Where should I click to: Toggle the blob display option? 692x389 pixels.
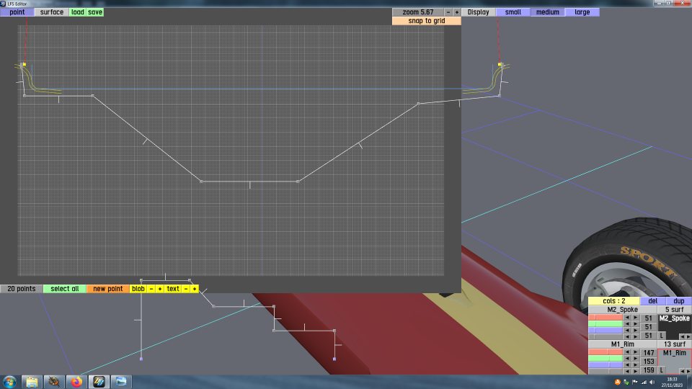coord(138,288)
